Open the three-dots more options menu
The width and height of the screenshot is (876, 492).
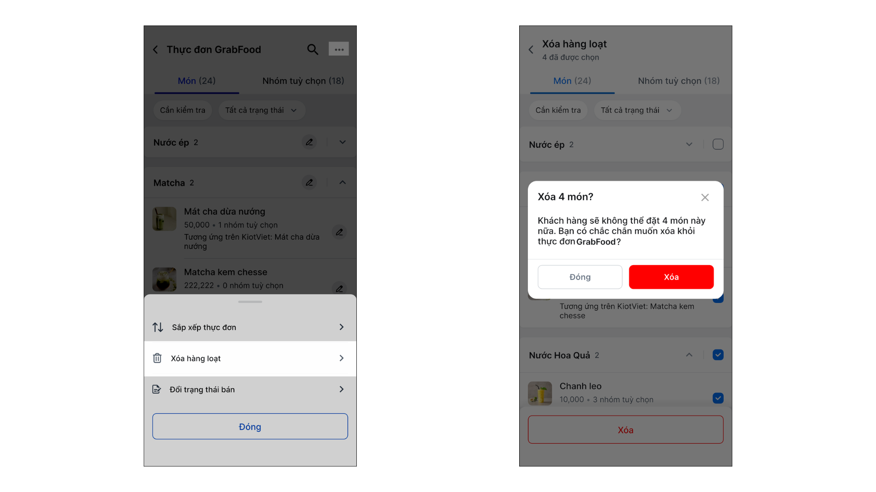(339, 49)
